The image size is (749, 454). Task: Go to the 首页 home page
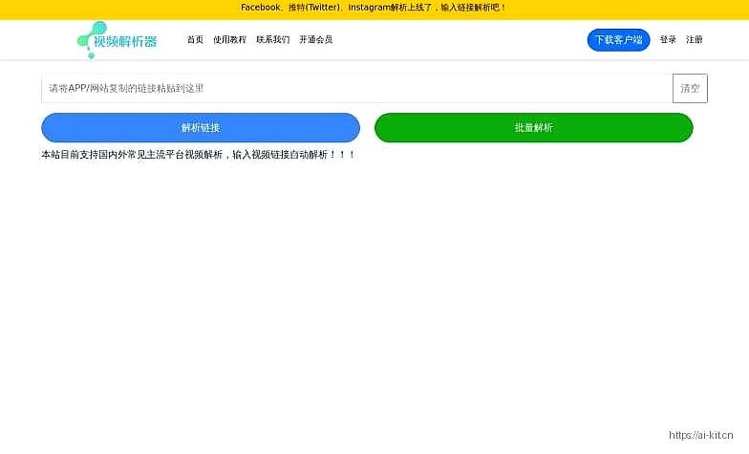tap(195, 40)
